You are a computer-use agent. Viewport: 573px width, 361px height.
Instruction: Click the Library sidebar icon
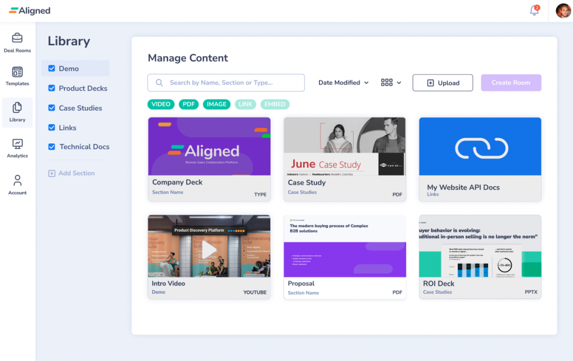[x=17, y=112]
